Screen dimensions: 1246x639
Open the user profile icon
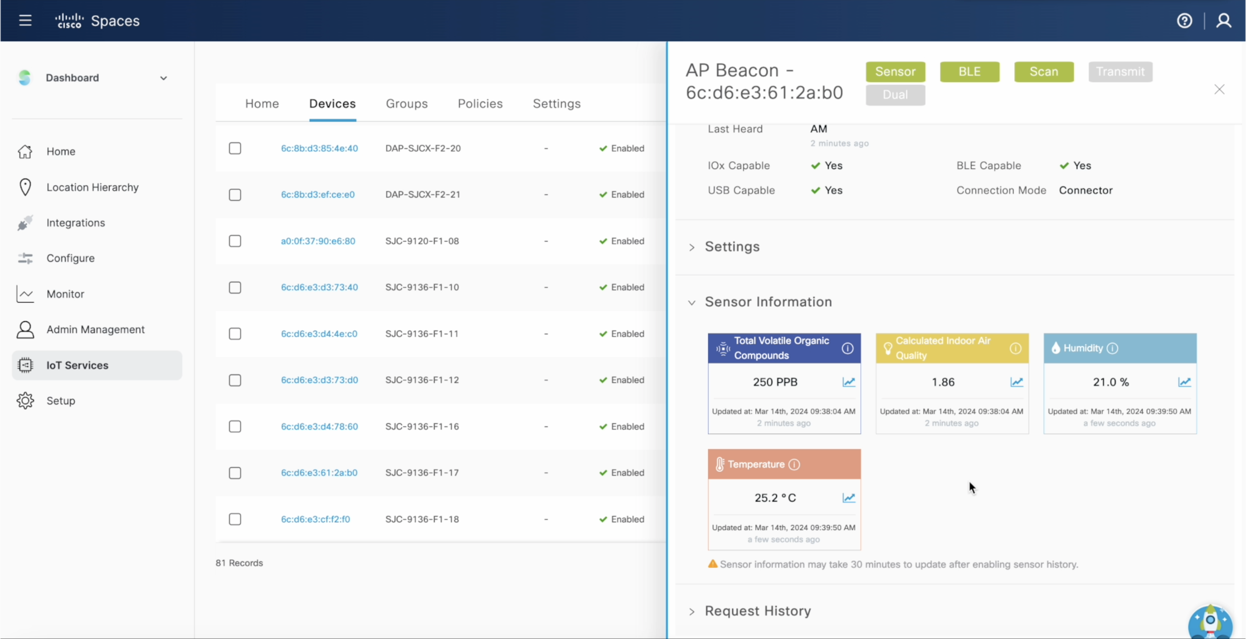[1224, 21]
